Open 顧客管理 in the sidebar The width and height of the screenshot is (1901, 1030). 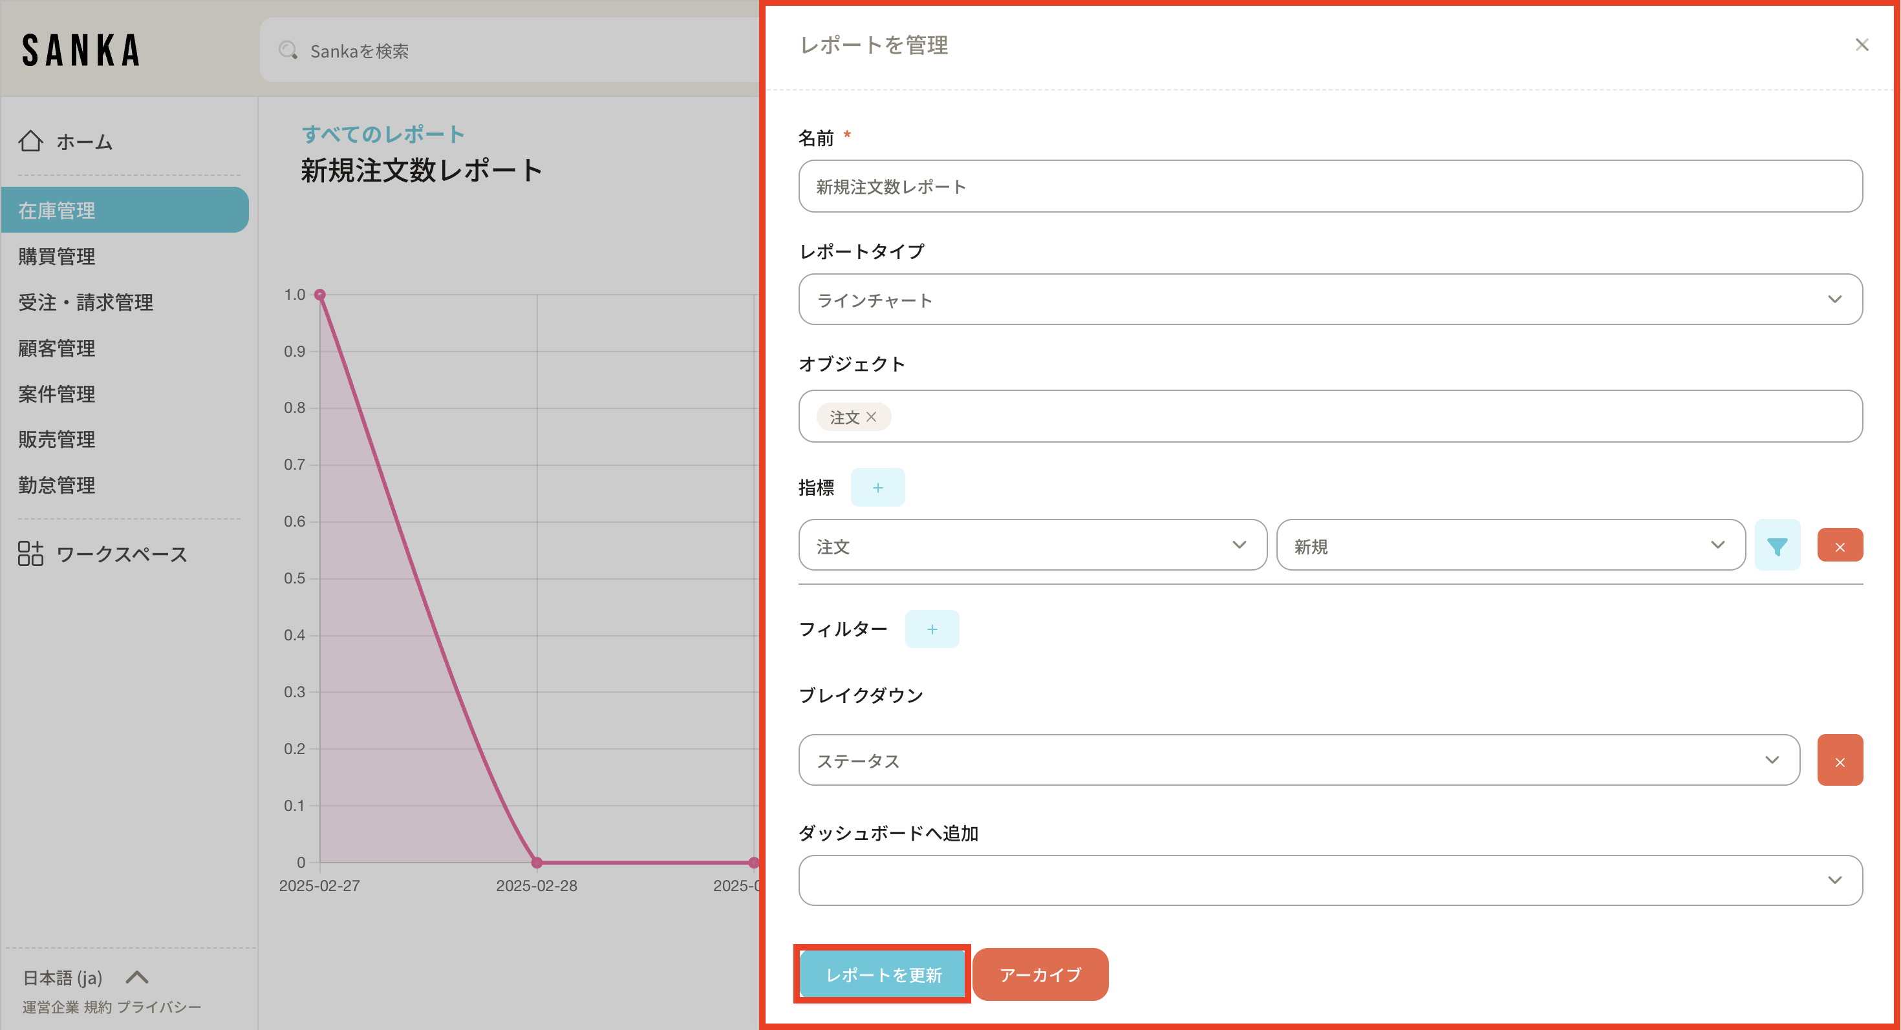(57, 348)
